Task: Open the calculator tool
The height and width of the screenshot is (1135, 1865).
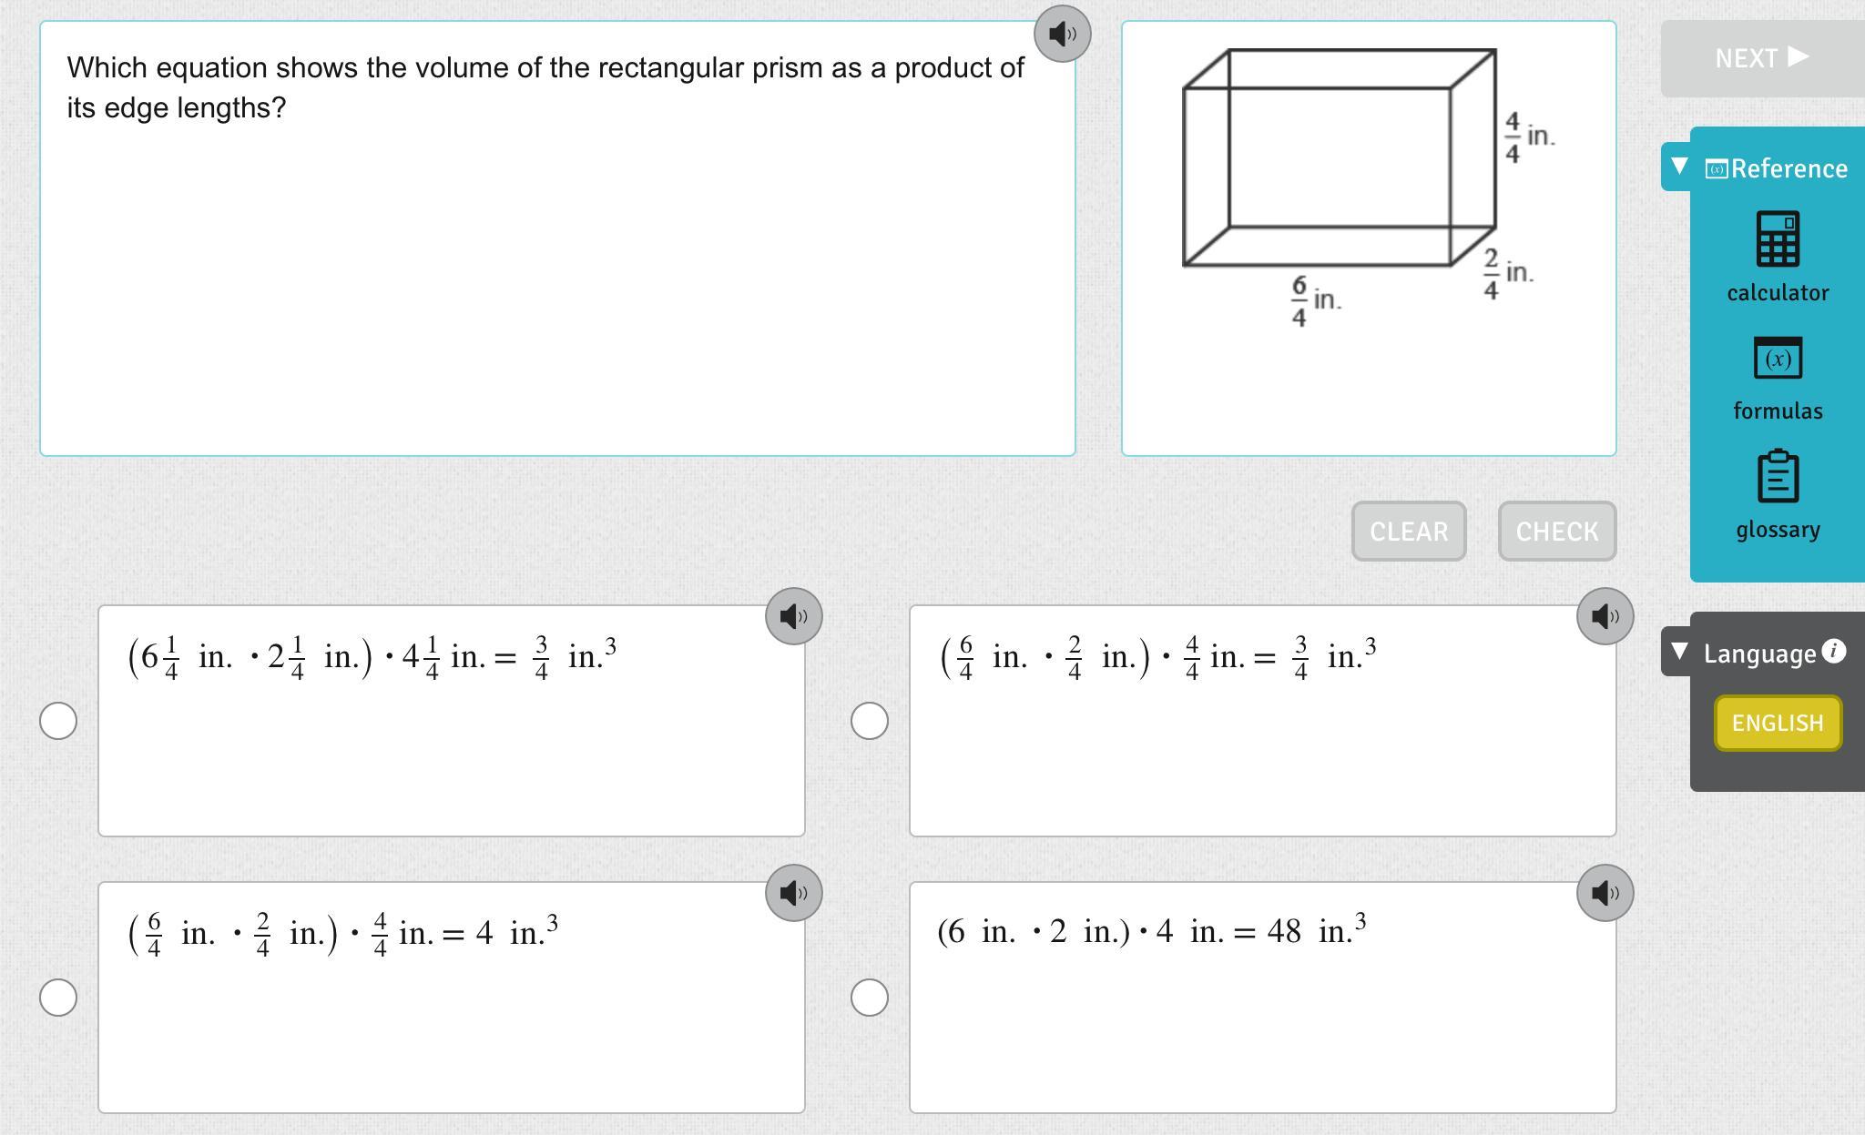Action: (1777, 256)
